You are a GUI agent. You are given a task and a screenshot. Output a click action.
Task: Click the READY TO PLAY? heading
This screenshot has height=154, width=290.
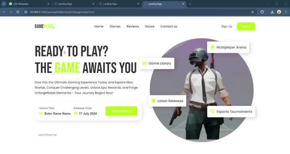click(x=71, y=51)
